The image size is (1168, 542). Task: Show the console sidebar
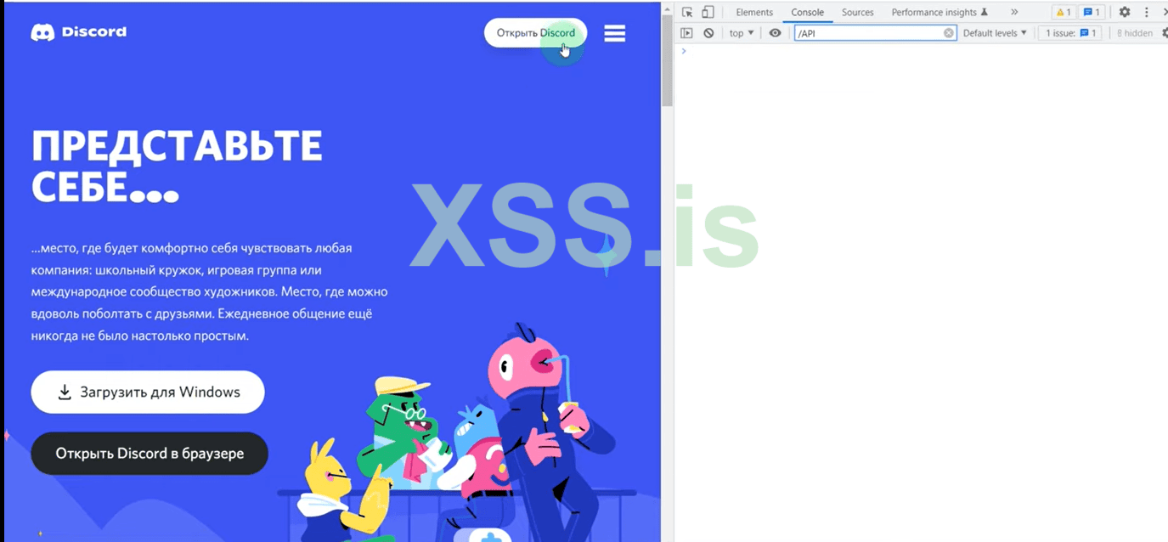pos(686,33)
